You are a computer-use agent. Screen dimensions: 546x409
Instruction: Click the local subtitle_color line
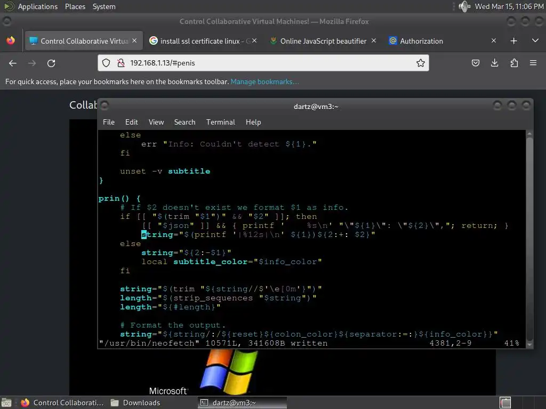click(x=231, y=261)
